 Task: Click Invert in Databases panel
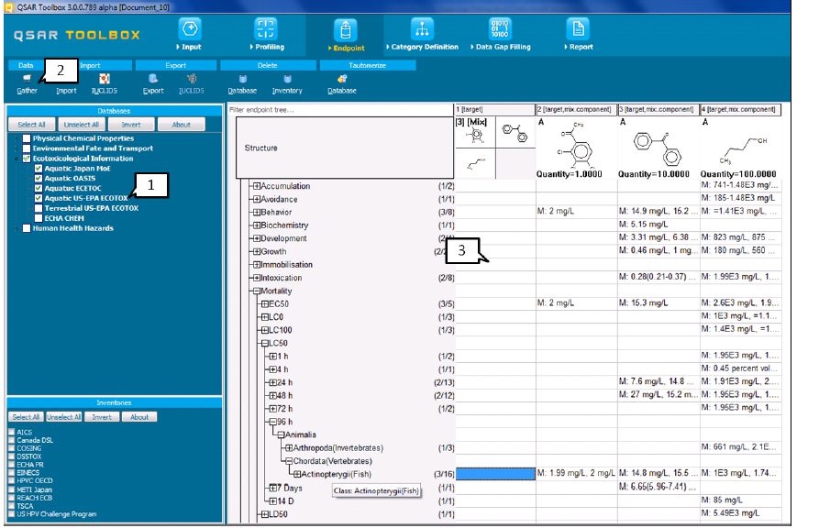point(131,125)
